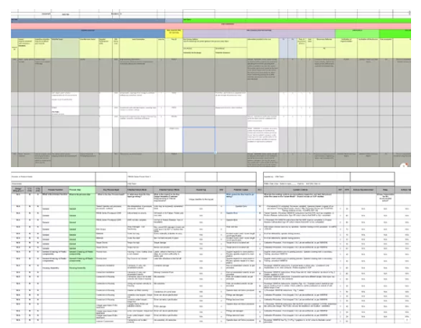Select the RPN column header
421x328 pixels.
click(347, 190)
